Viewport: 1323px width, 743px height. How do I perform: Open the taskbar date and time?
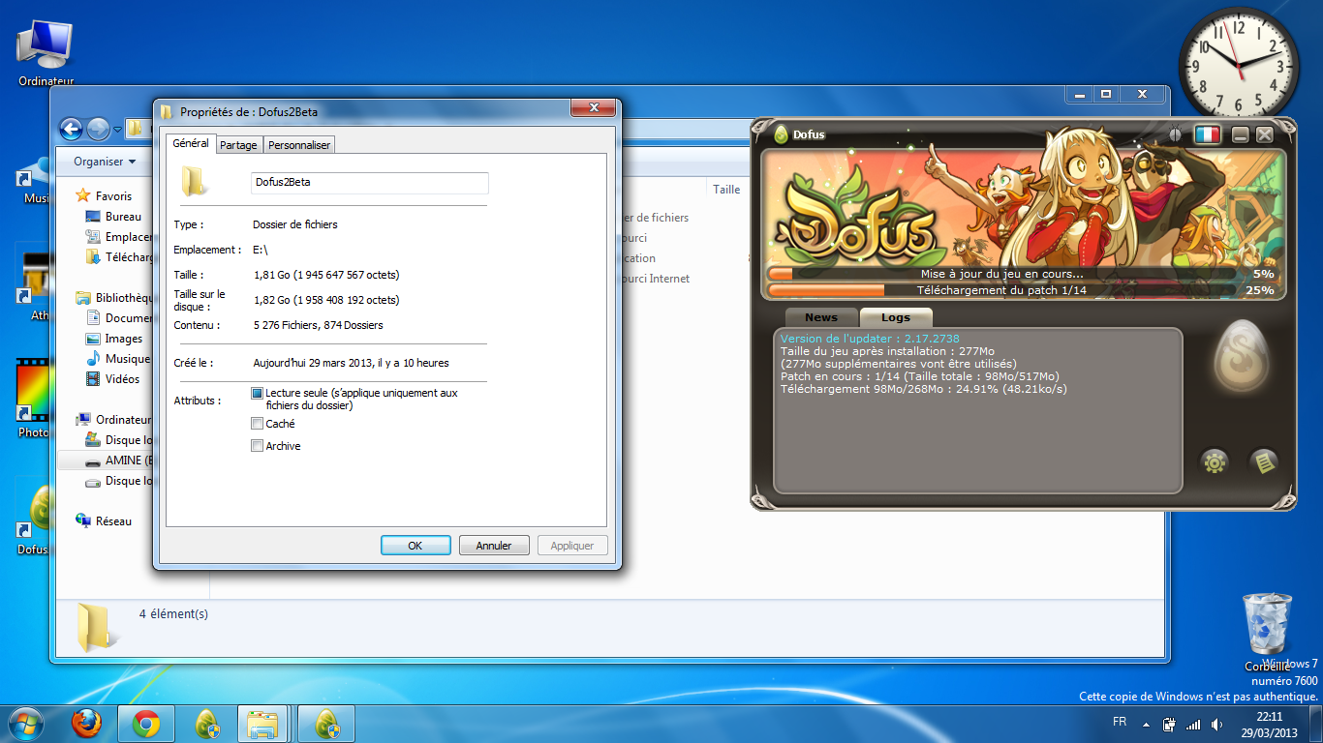1270,725
